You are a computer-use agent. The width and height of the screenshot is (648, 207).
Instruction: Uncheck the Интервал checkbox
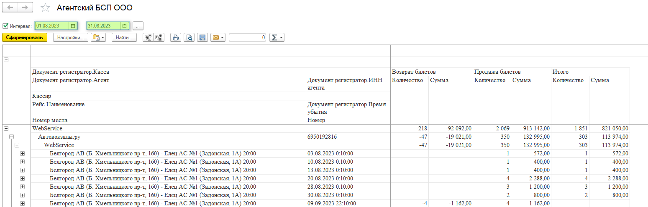[x=5, y=26]
